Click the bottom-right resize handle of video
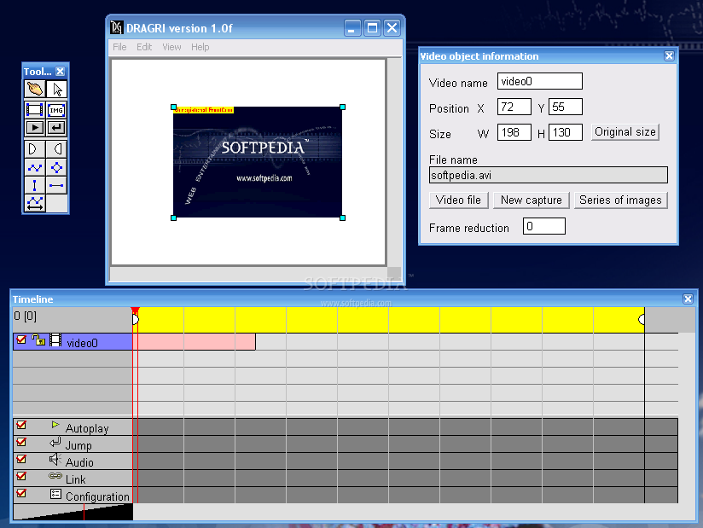 (342, 218)
